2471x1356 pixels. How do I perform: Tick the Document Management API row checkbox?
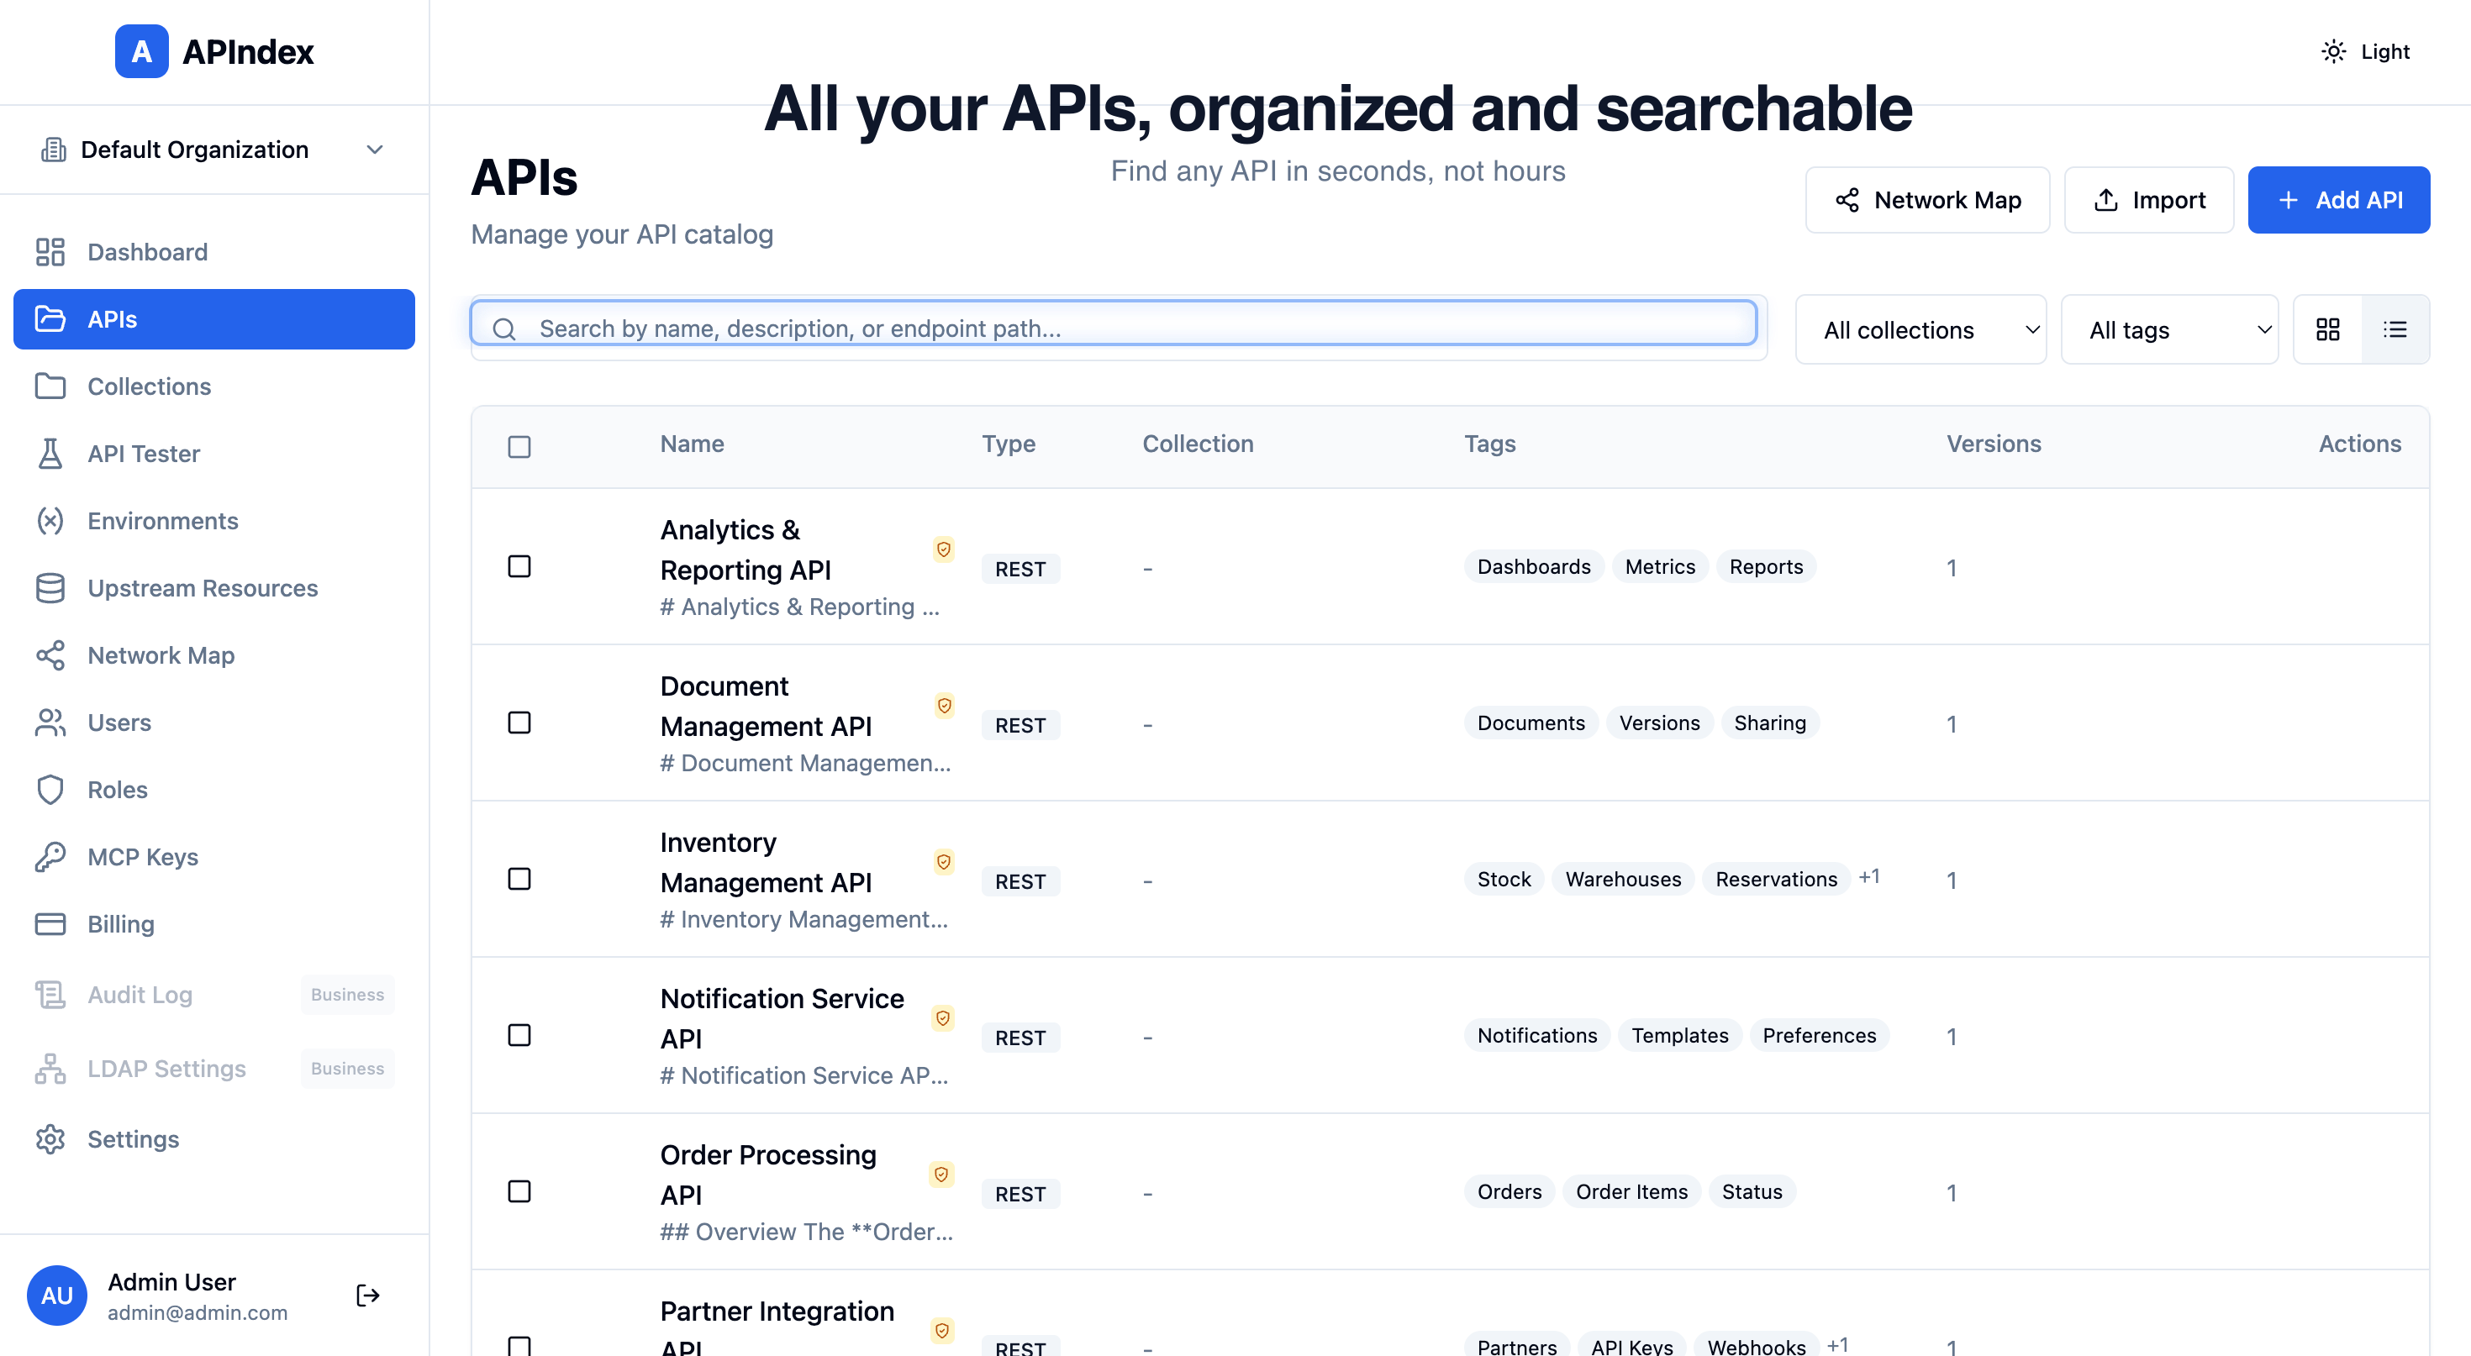click(519, 723)
